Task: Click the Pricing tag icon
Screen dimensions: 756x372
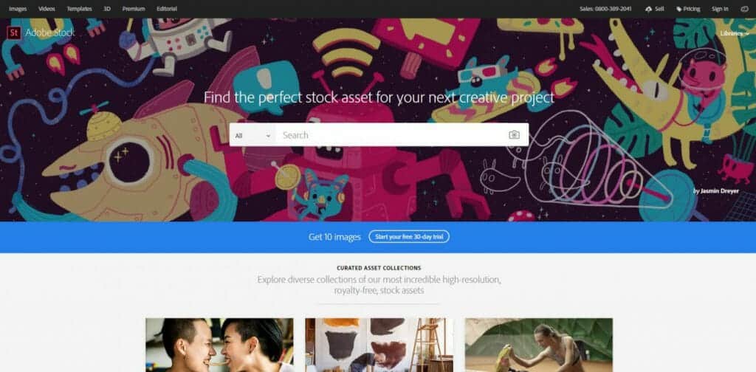Action: (679, 9)
